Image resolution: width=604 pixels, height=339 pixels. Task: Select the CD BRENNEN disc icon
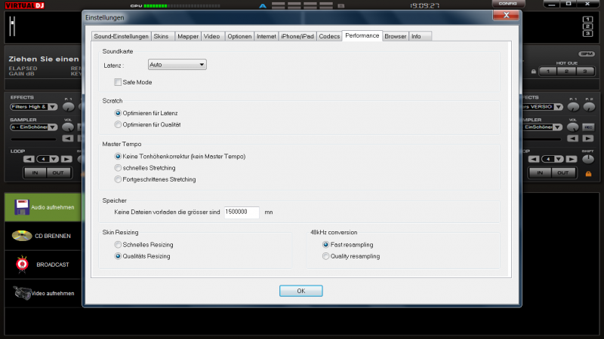point(22,236)
